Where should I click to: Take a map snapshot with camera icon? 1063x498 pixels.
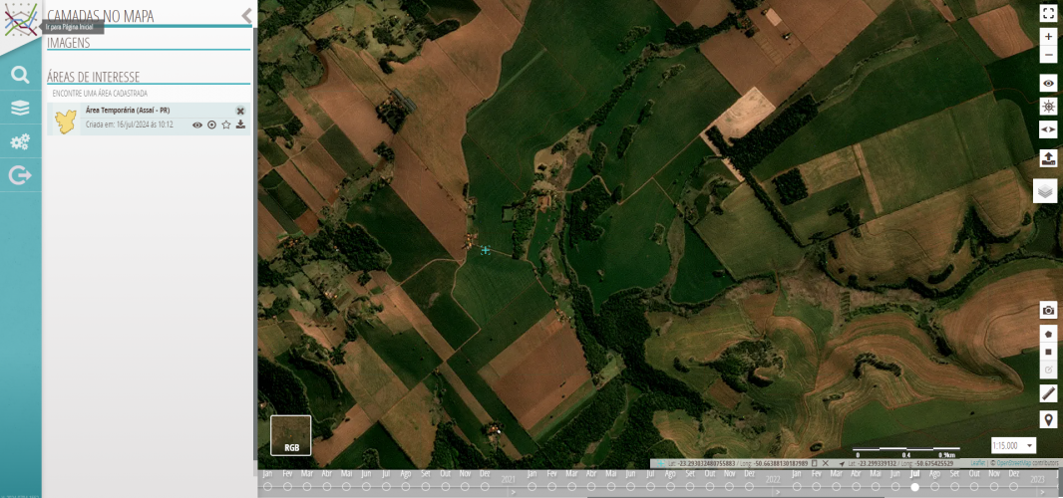(1048, 311)
